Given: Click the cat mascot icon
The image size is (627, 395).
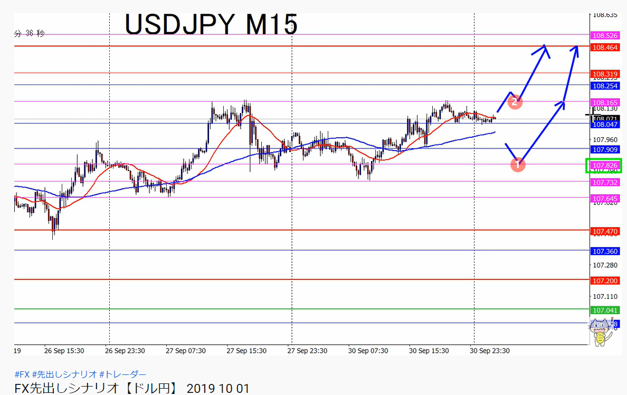Looking at the screenshot, I should tap(600, 332).
